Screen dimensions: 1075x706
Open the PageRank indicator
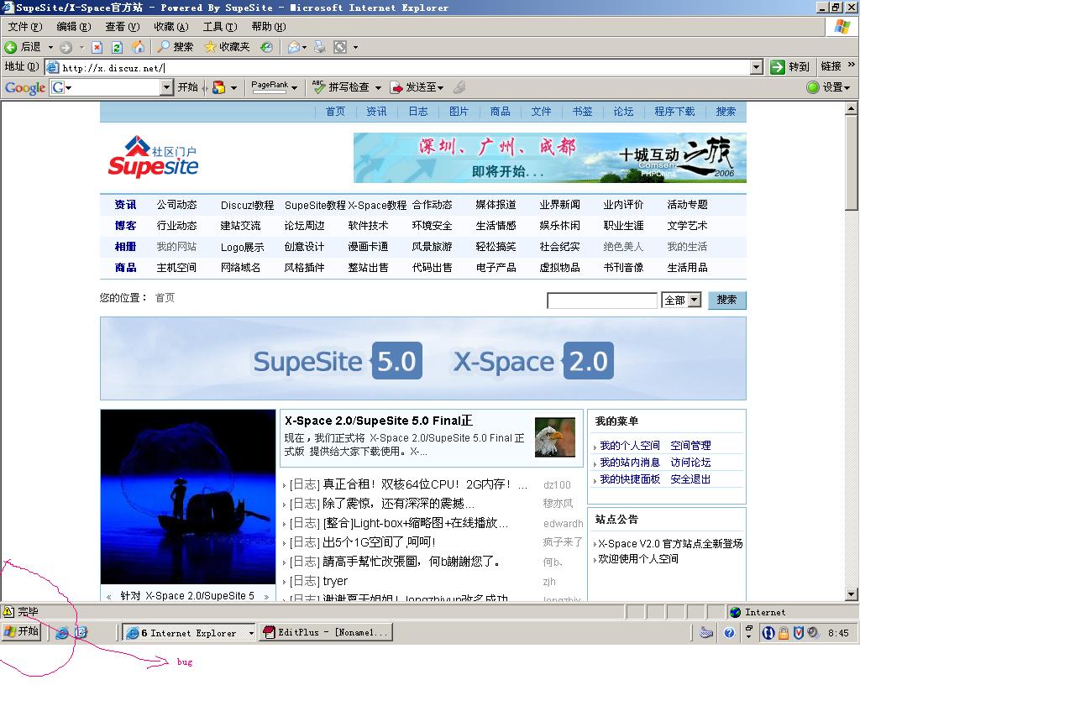click(x=270, y=86)
